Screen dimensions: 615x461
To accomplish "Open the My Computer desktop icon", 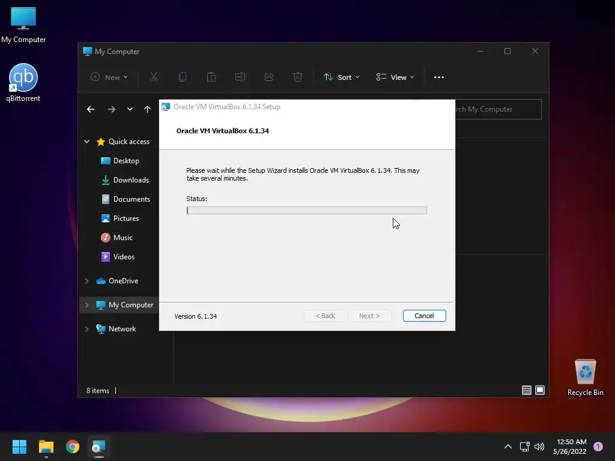I will 23,25.
